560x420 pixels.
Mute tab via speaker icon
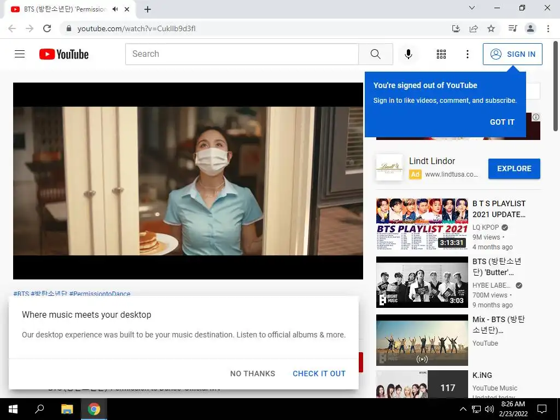[115, 9]
